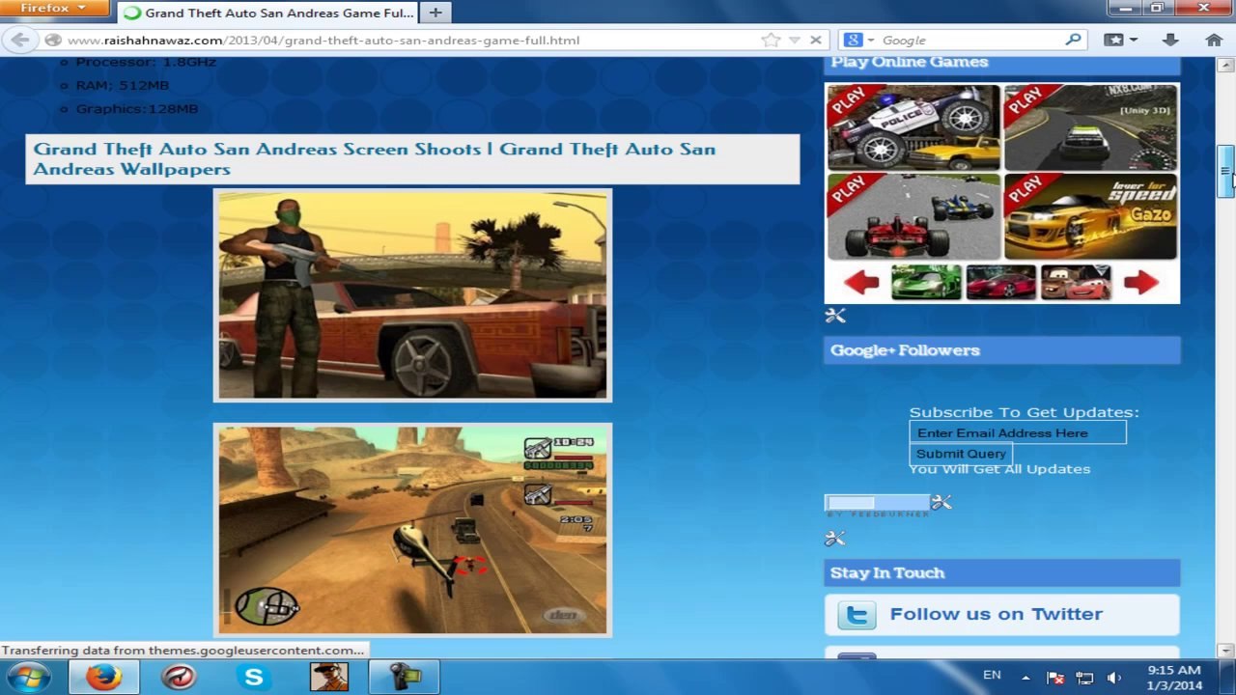Click the 'RAM: 512MB' requirement text
Image resolution: width=1236 pixels, height=695 pixels.
pos(123,85)
